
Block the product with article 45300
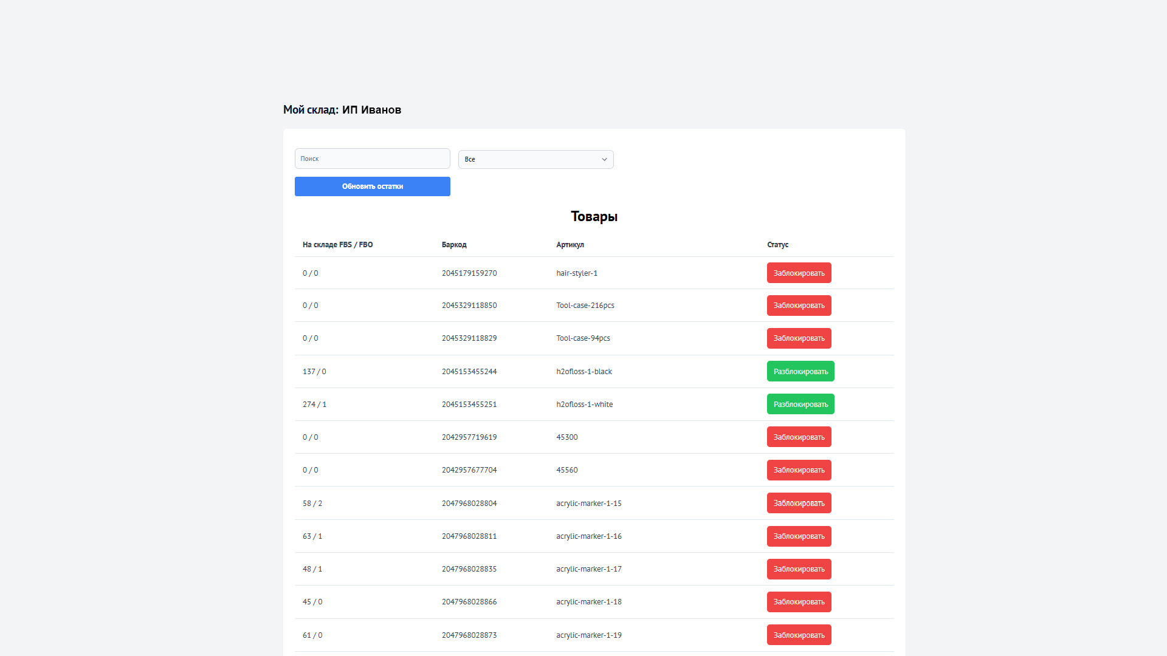pyautogui.click(x=799, y=437)
